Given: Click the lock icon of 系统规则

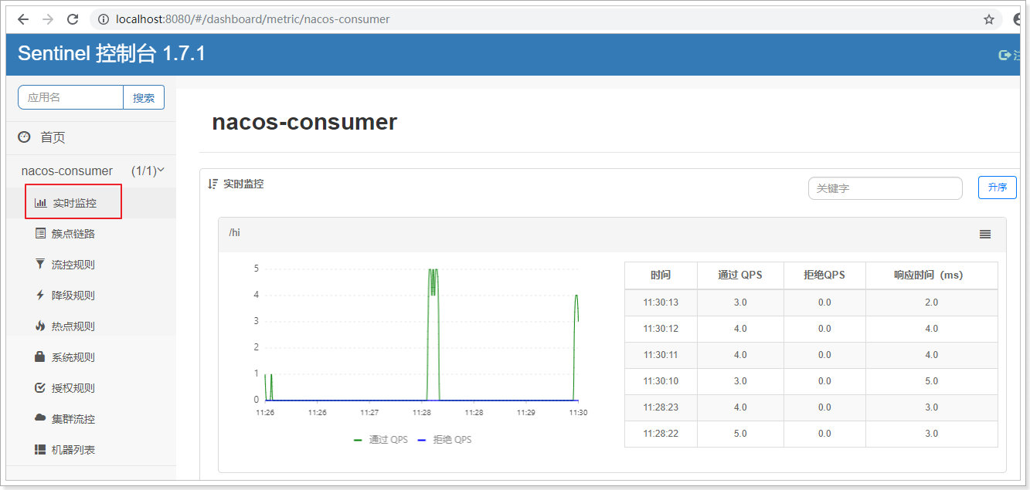Looking at the screenshot, I should pyautogui.click(x=40, y=357).
